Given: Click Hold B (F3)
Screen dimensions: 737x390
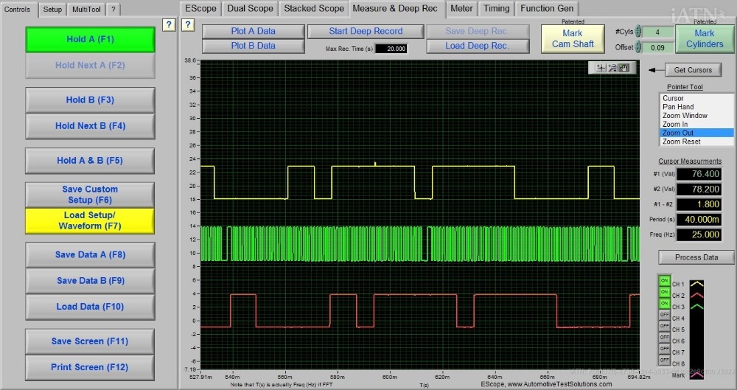Looking at the screenshot, I should pyautogui.click(x=90, y=100).
